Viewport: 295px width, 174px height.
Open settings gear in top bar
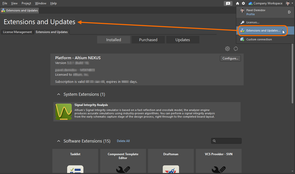tap(243, 3)
